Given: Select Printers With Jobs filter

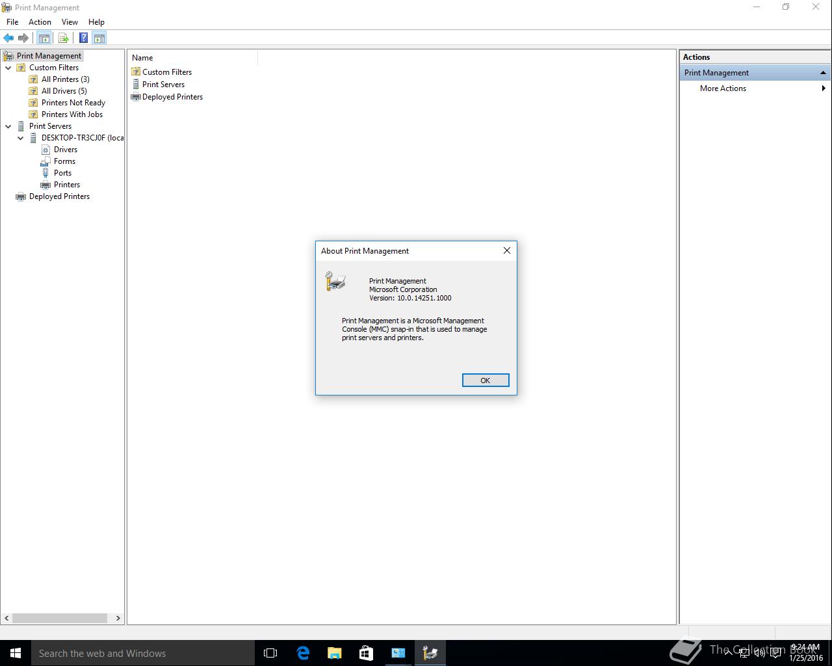Looking at the screenshot, I should coord(71,114).
